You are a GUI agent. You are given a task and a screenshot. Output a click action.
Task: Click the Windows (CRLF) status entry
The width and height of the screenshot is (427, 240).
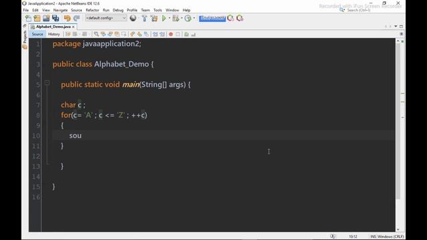click(390, 237)
